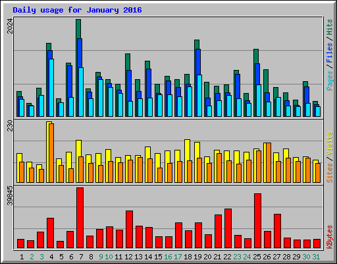This screenshot has height=264, width=337.
Task: Click green day label 3 on x-axis
Action: click(x=41, y=257)
